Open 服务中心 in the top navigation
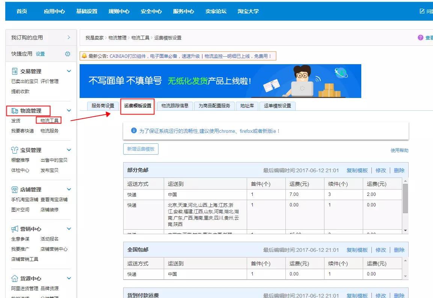The width and height of the screenshot is (433, 298). click(184, 11)
